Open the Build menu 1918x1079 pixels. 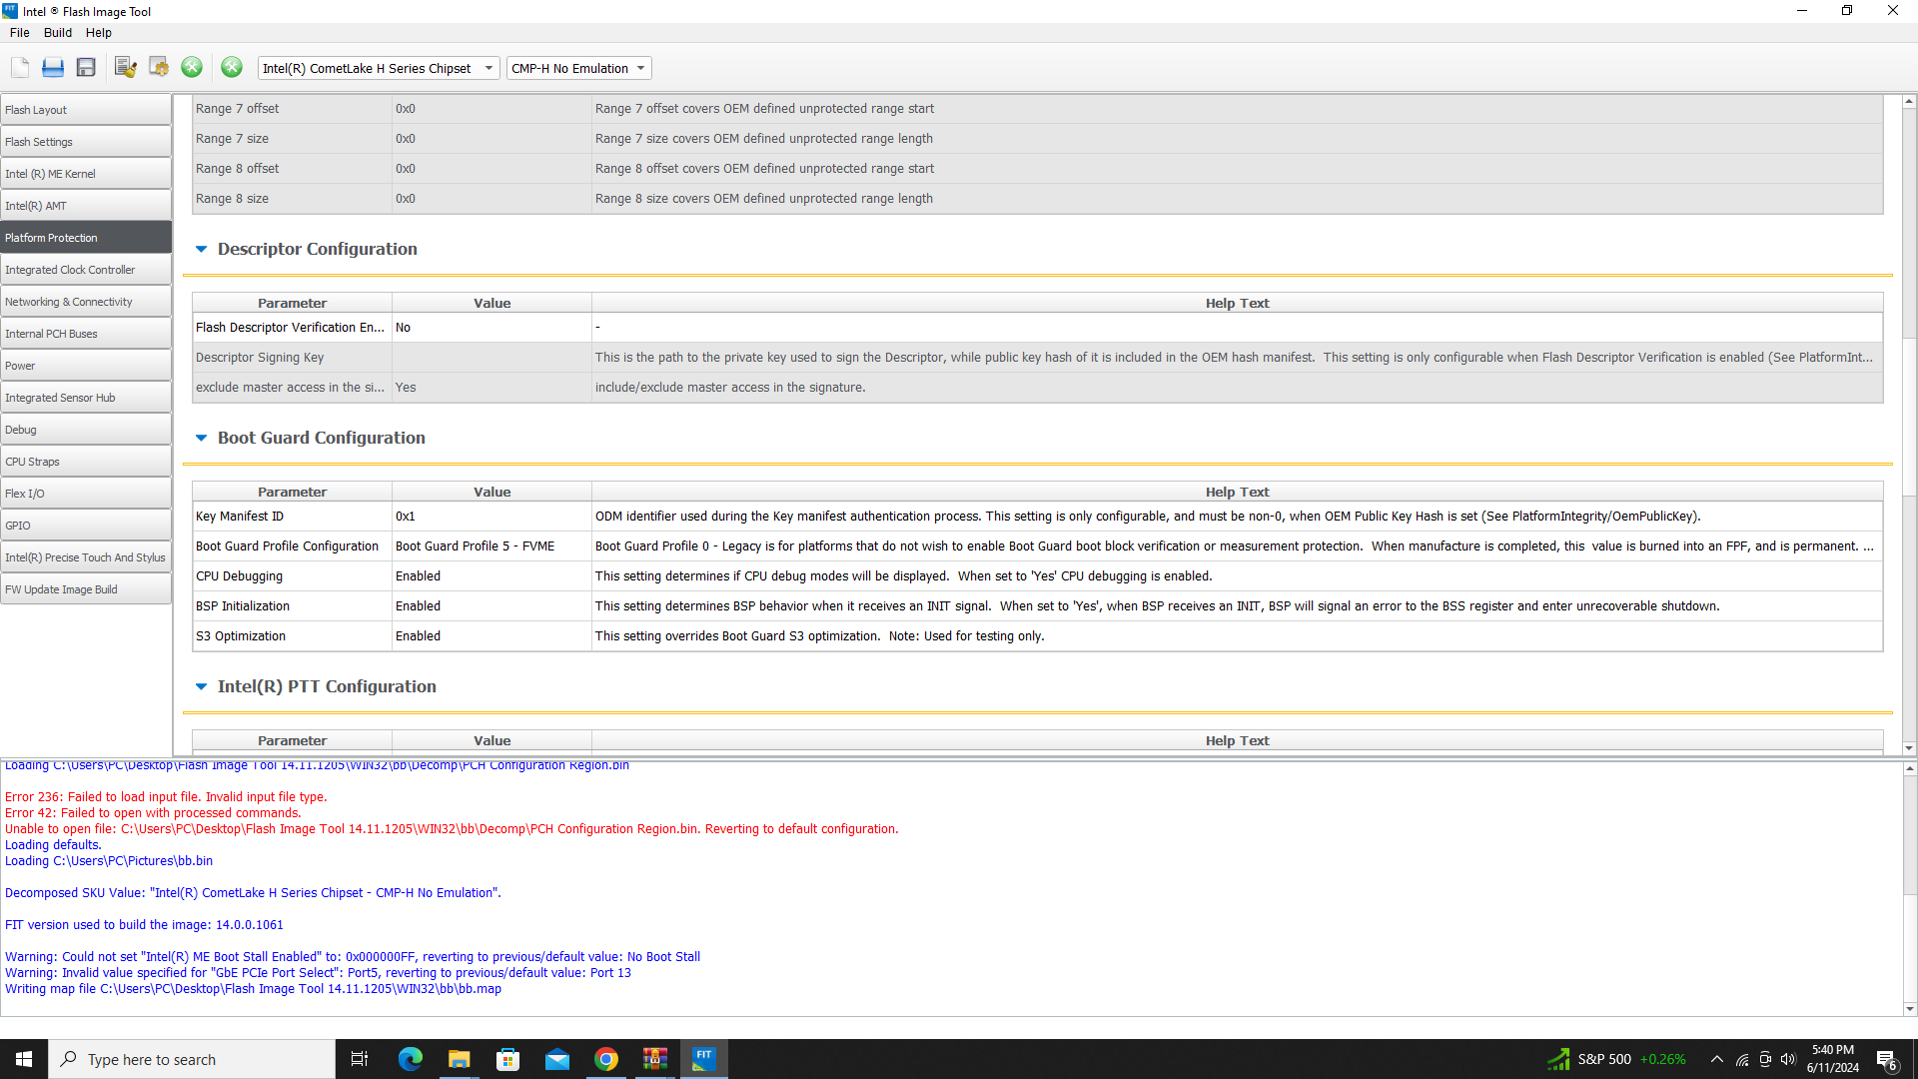pos(58,33)
